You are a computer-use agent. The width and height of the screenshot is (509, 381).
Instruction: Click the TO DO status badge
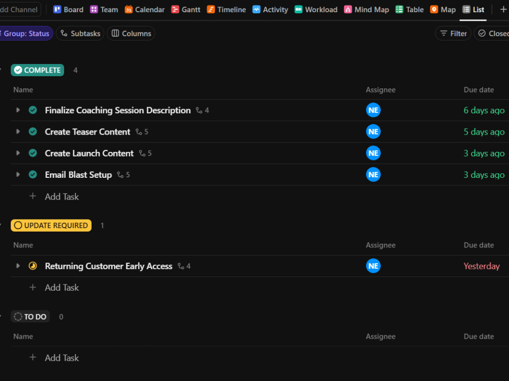[x=30, y=316]
